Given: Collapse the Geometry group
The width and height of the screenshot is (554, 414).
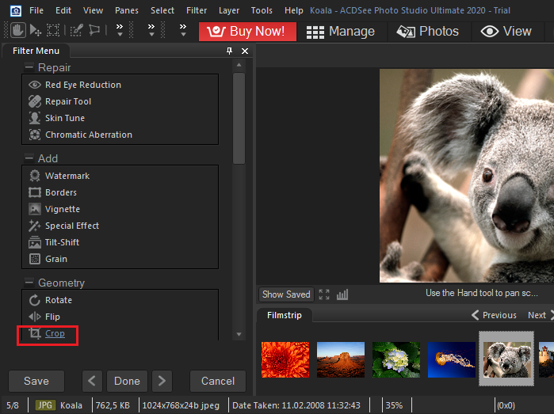Looking at the screenshot, I should click(x=29, y=283).
